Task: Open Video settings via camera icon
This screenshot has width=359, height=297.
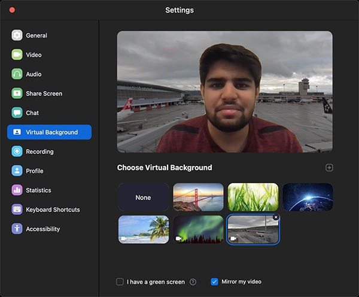Action: click(x=17, y=55)
